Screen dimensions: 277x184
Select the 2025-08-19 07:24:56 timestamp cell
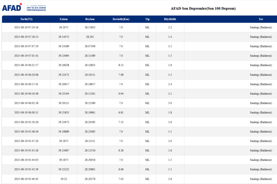[x=26, y=28]
